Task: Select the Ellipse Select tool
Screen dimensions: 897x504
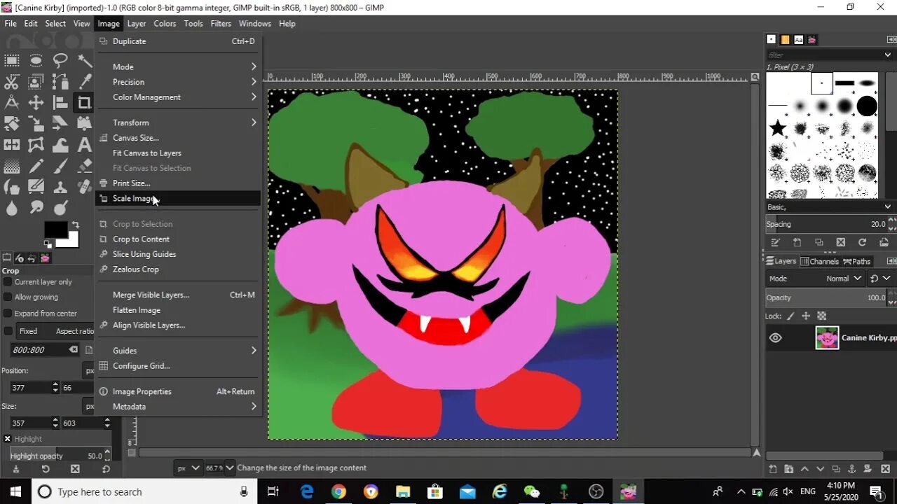Action: pos(36,60)
